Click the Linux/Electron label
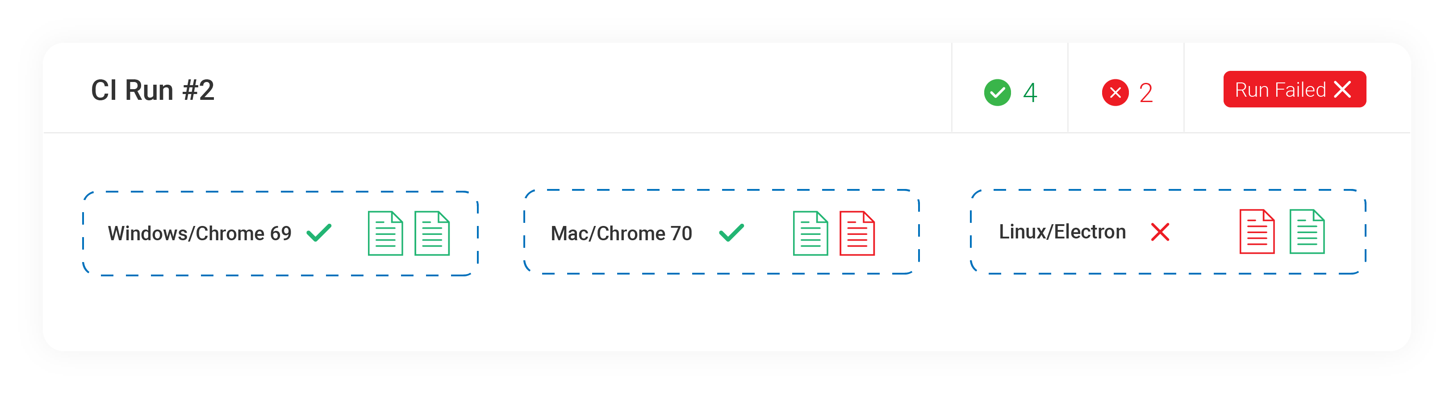This screenshot has width=1454, height=394. 1062,232
